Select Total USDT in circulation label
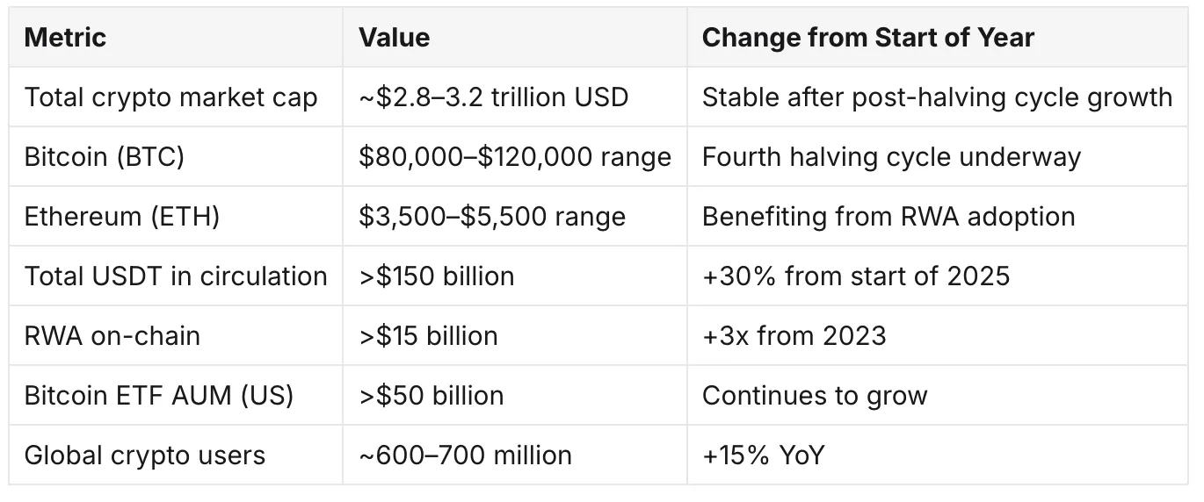 [176, 276]
